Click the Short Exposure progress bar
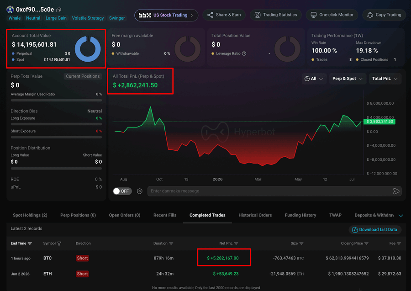411x291 pixels. pos(56,137)
